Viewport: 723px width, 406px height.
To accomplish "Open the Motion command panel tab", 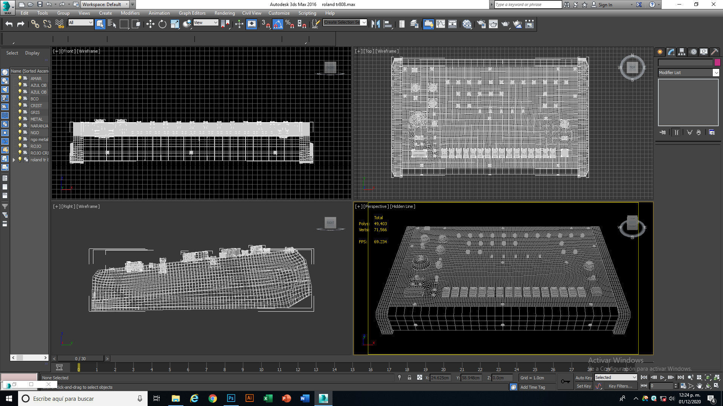I will [x=693, y=52].
